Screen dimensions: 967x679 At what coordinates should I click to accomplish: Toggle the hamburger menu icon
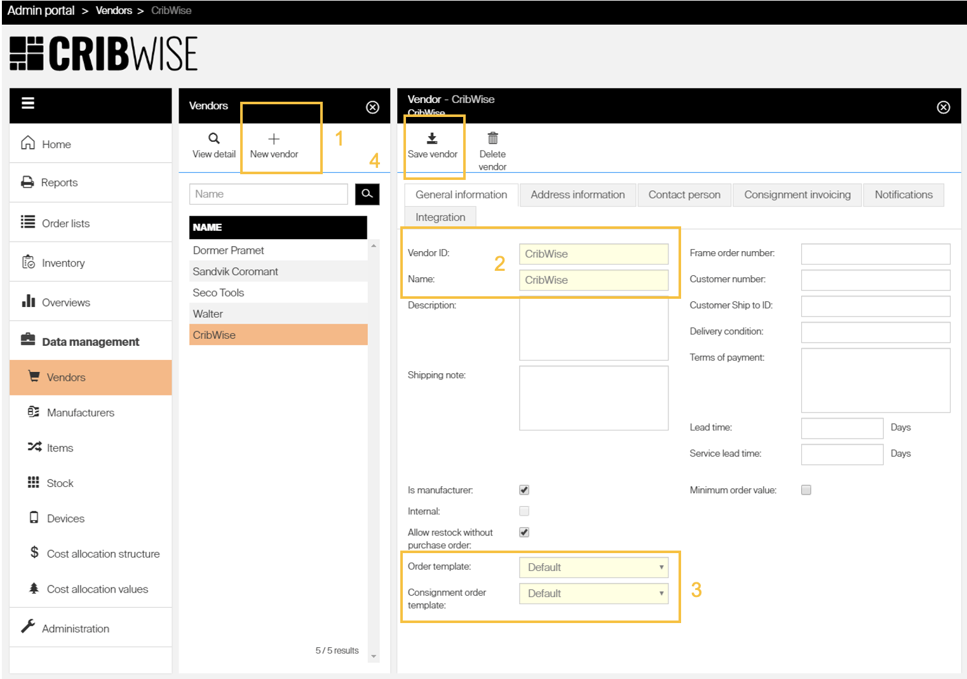pos(28,103)
